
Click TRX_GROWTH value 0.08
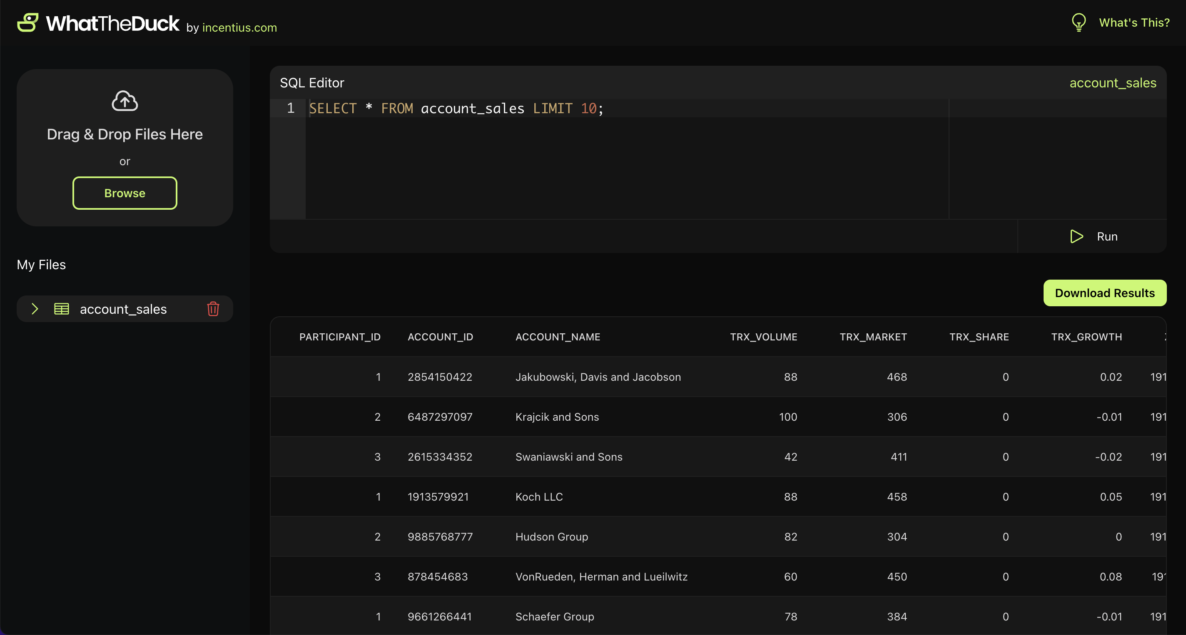point(1111,577)
